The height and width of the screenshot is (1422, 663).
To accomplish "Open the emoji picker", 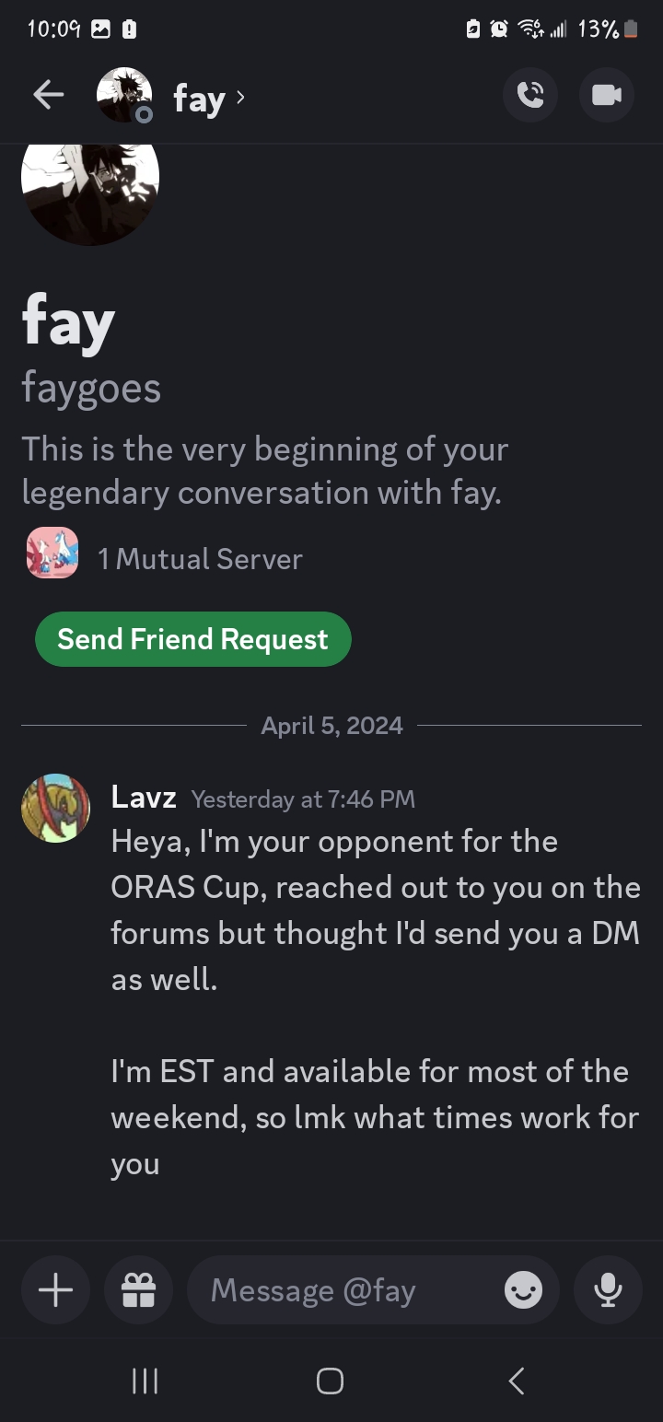I will [x=522, y=1290].
